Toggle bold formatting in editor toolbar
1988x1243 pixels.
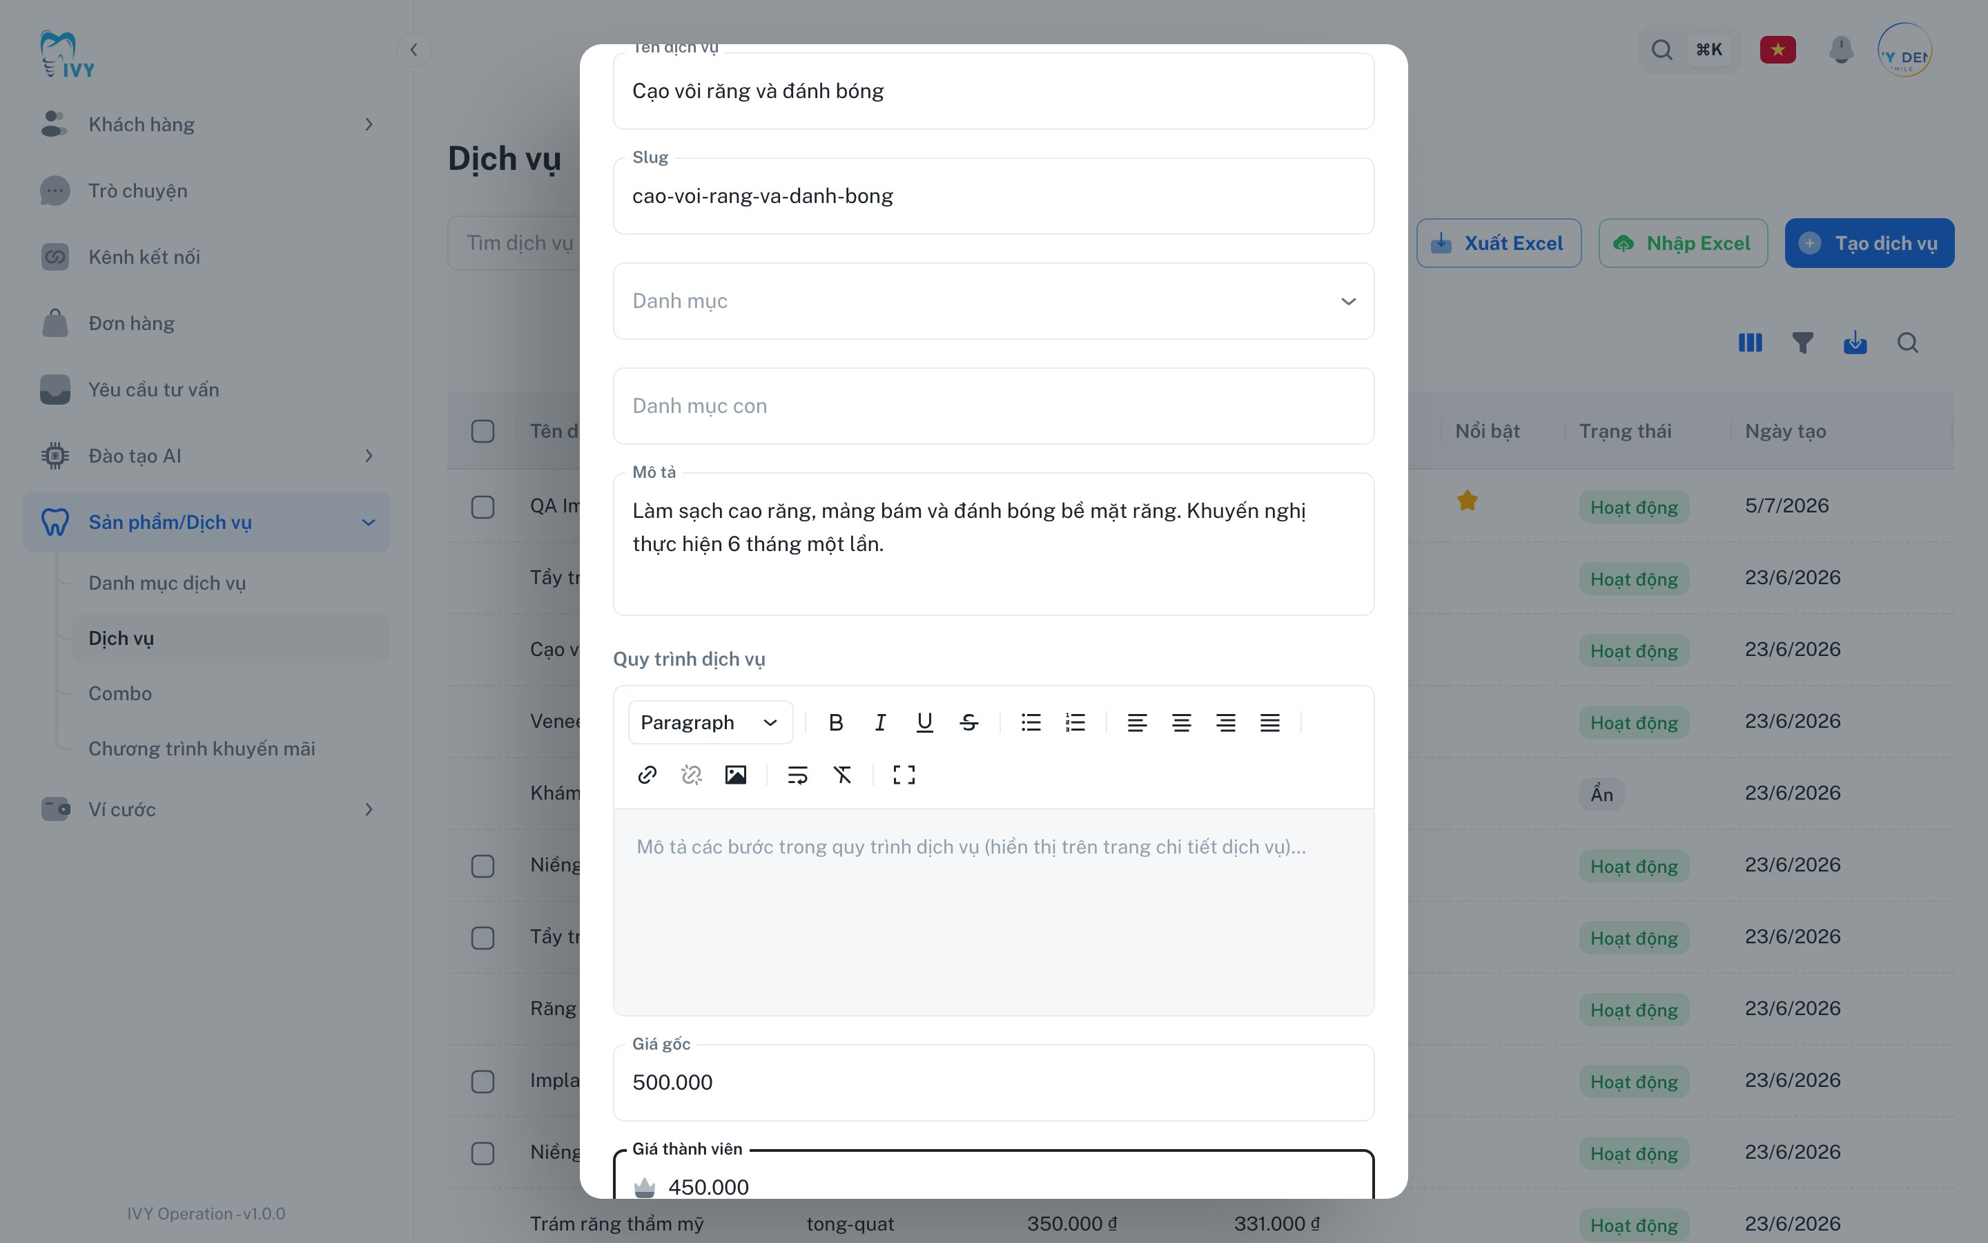pos(835,722)
